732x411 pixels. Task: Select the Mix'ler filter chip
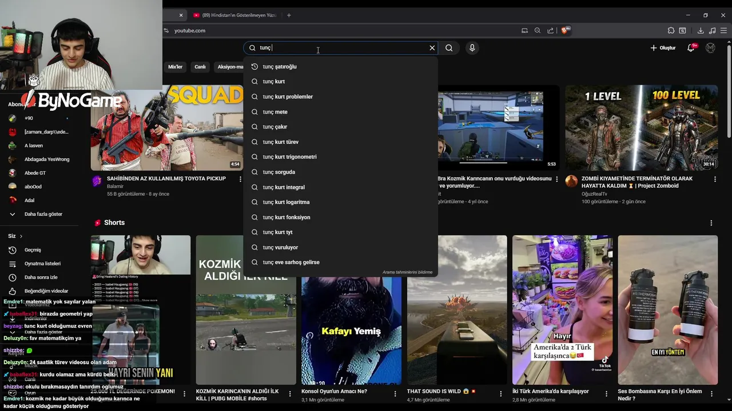coord(175,67)
